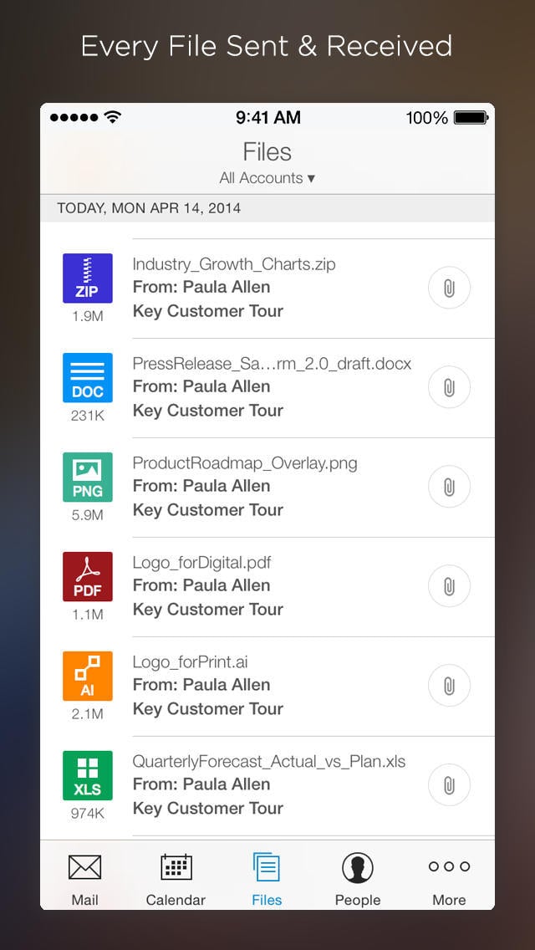The width and height of the screenshot is (535, 950).
Task: Click paperclip for Industry_Growth_Charts.zip
Action: pos(449,289)
